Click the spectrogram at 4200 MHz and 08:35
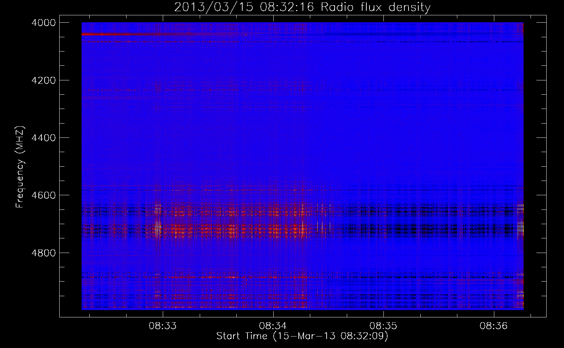 383,80
